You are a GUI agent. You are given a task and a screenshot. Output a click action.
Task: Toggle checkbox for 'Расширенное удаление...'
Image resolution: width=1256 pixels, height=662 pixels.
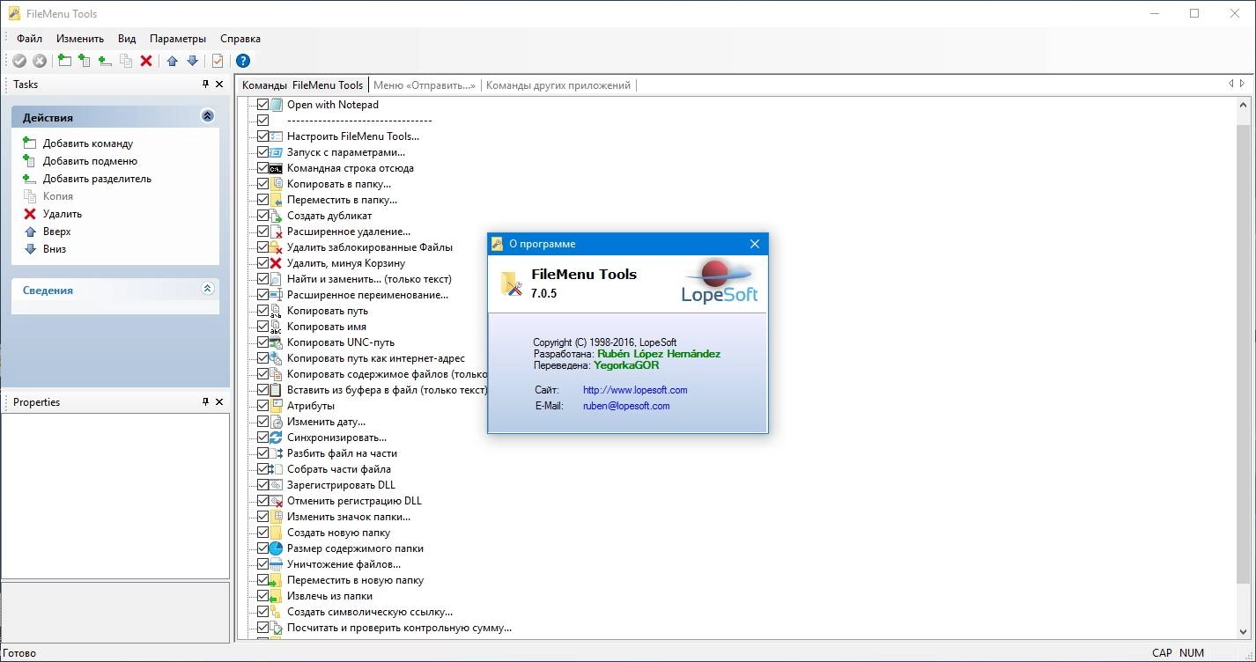(x=262, y=232)
